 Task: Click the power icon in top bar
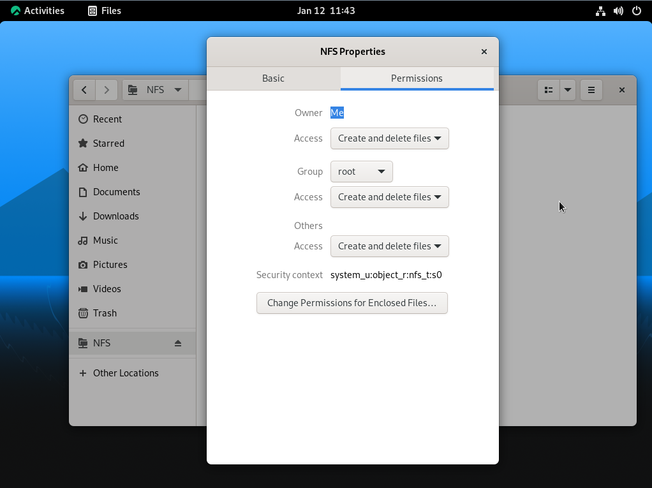637,11
